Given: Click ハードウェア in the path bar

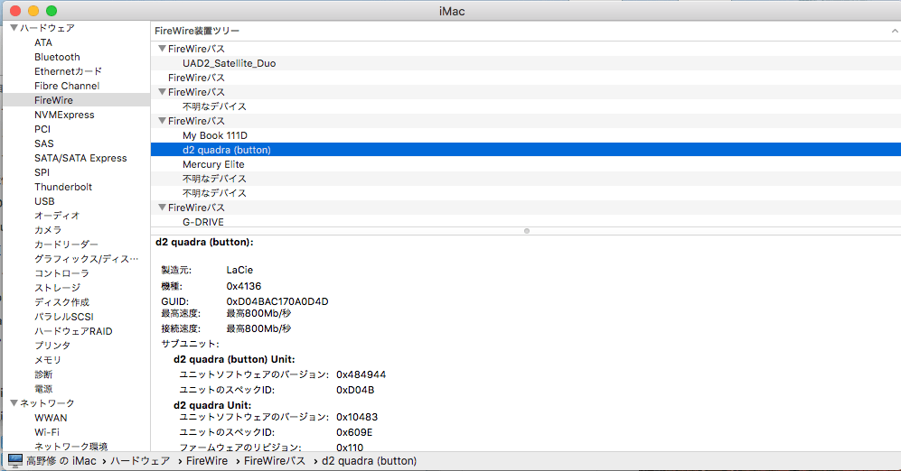Looking at the screenshot, I should coord(140,461).
